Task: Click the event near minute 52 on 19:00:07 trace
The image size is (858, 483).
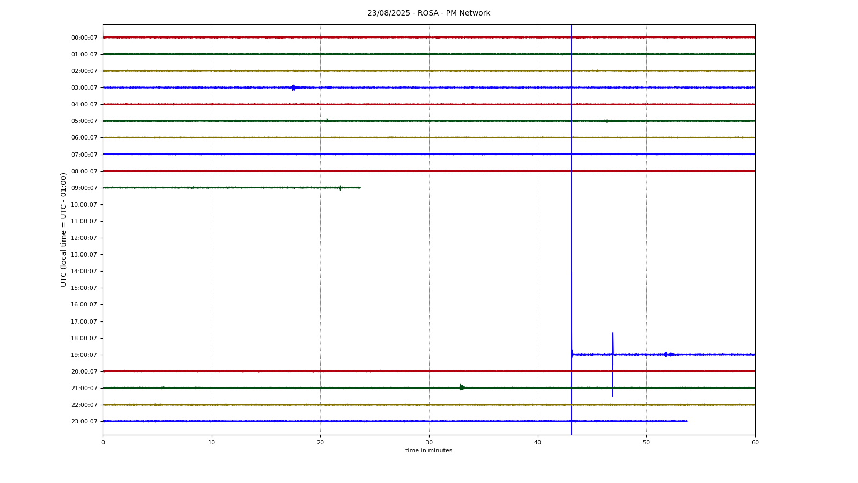Action: (668, 354)
